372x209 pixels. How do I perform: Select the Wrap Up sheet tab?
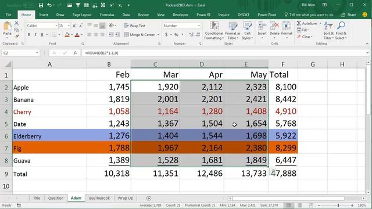point(126,198)
